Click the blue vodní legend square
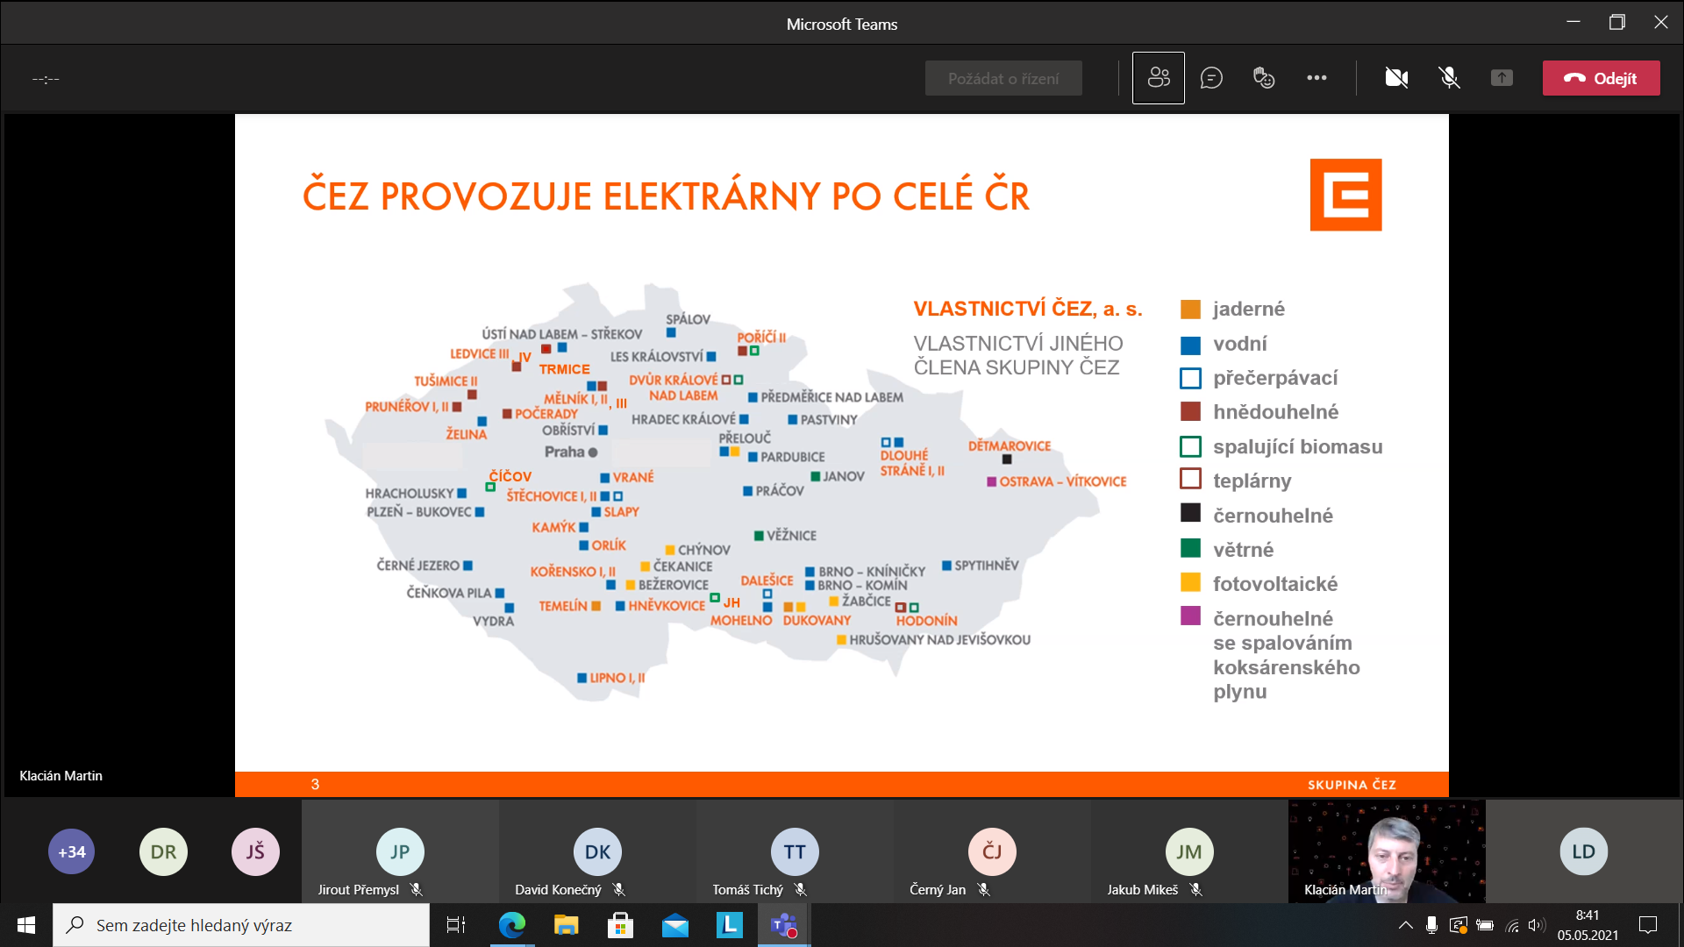Screen dimensions: 1684x947 pos(1190,344)
